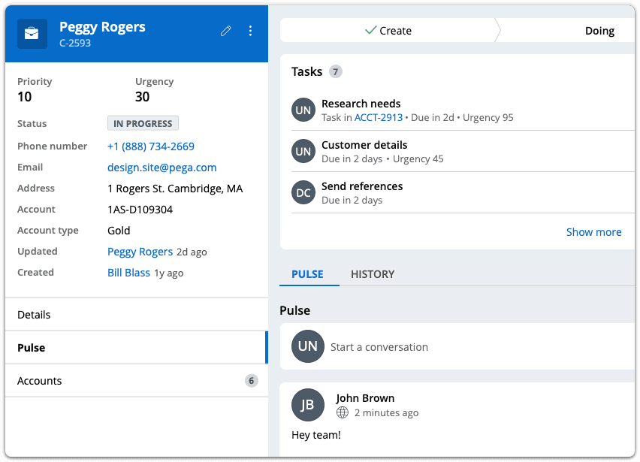
Task: Click the Hey team! message text
Action: coord(316,435)
